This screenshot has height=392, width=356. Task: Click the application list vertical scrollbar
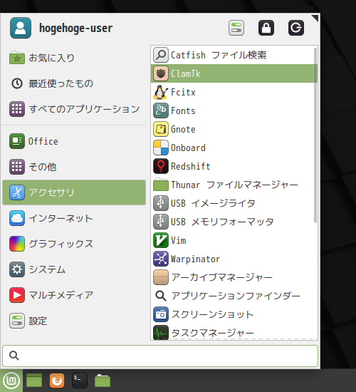coord(315,135)
